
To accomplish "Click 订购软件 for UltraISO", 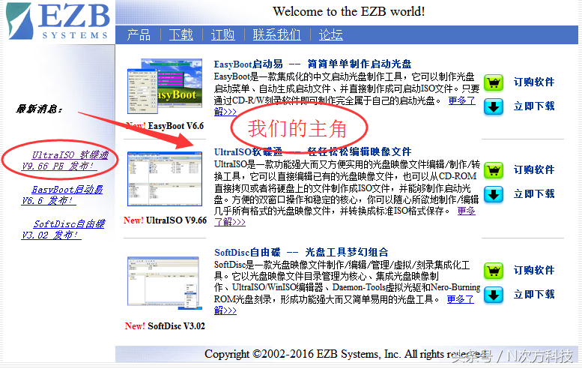I will click(534, 169).
